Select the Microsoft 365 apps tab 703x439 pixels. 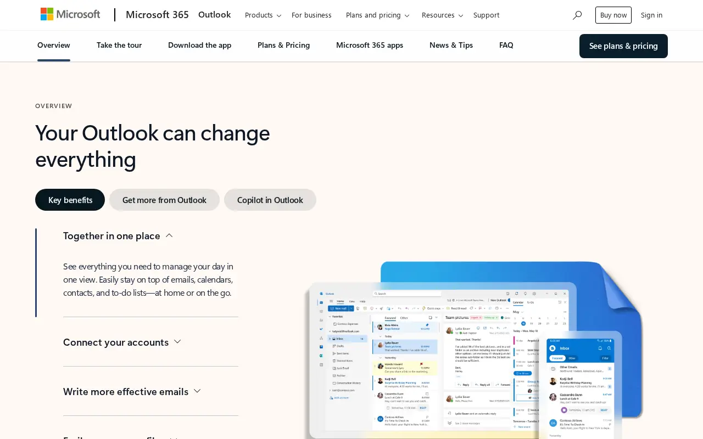coord(370,46)
